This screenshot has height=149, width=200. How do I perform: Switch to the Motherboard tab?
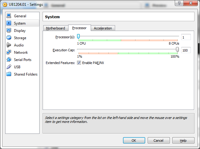pyautogui.click(x=55, y=28)
